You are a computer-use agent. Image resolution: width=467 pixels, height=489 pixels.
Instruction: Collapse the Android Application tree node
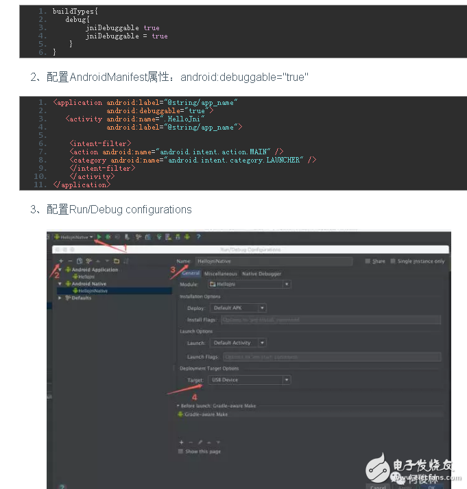point(60,270)
